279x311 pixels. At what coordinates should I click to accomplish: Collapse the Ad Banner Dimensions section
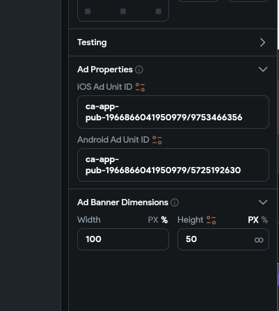click(x=263, y=202)
